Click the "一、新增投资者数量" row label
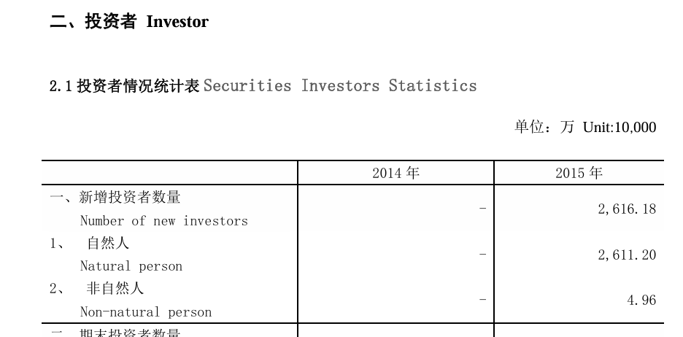This screenshot has height=337, width=683. (115, 197)
